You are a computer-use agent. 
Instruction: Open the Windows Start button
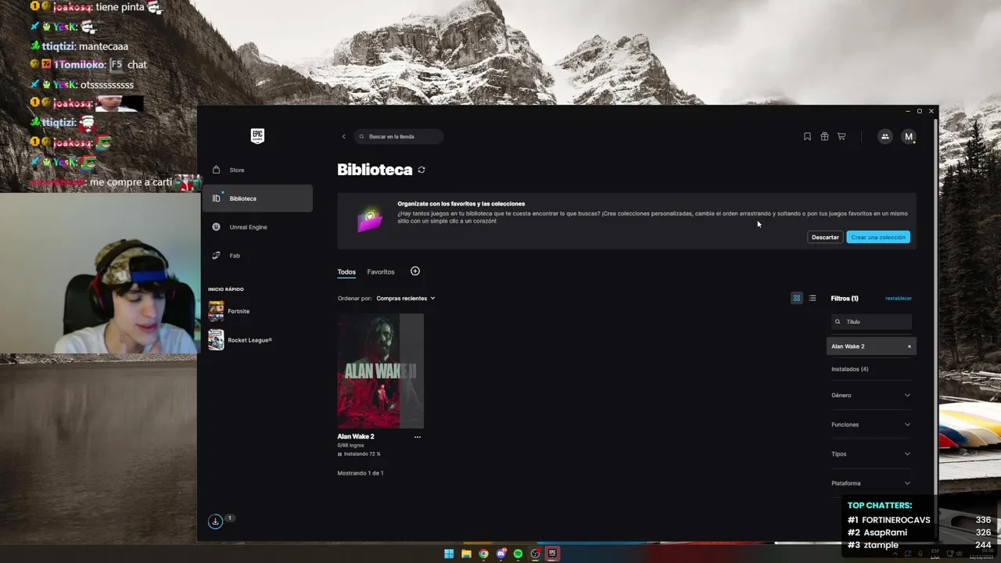(x=449, y=554)
